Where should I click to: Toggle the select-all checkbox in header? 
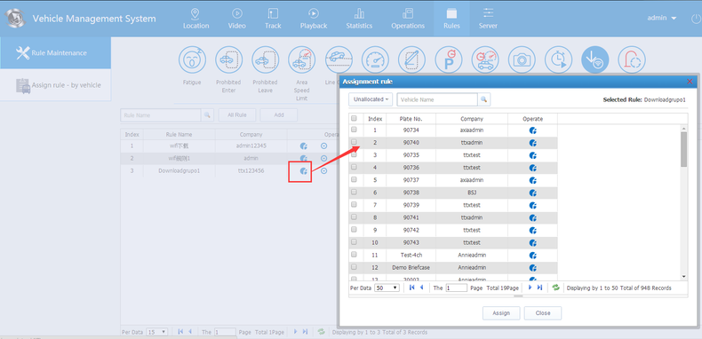pyautogui.click(x=355, y=119)
